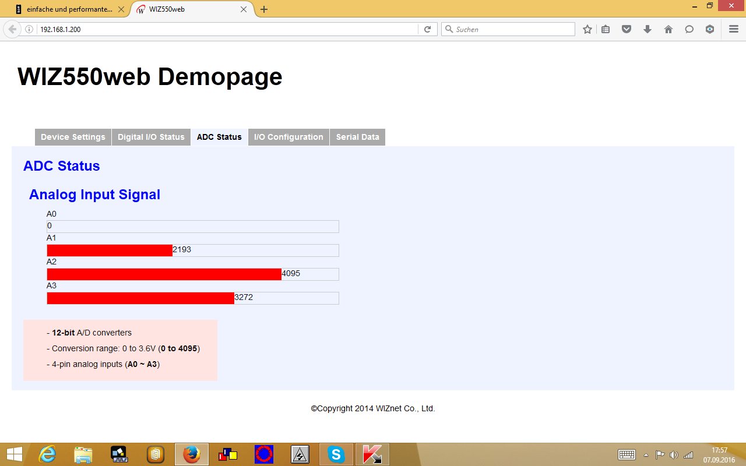Click the '12-bit A/D converters' line
This screenshot has width=746, height=466.
(89, 333)
